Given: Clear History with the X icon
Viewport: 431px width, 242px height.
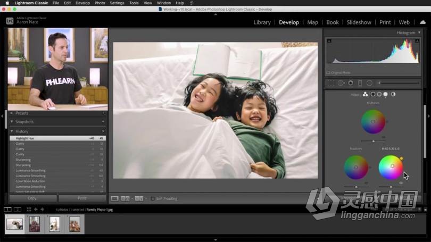Looking at the screenshot, I should (x=103, y=131).
